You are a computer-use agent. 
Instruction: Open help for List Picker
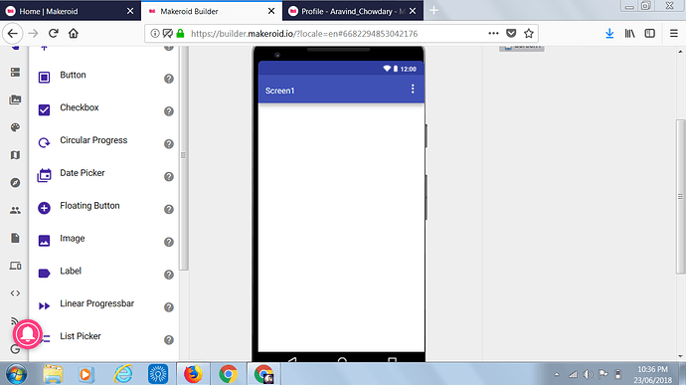click(x=169, y=340)
